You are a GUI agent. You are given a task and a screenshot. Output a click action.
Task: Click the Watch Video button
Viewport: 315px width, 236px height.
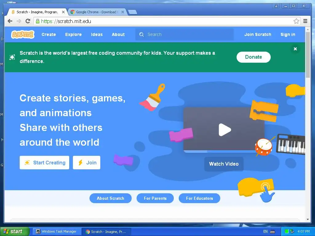click(x=224, y=164)
